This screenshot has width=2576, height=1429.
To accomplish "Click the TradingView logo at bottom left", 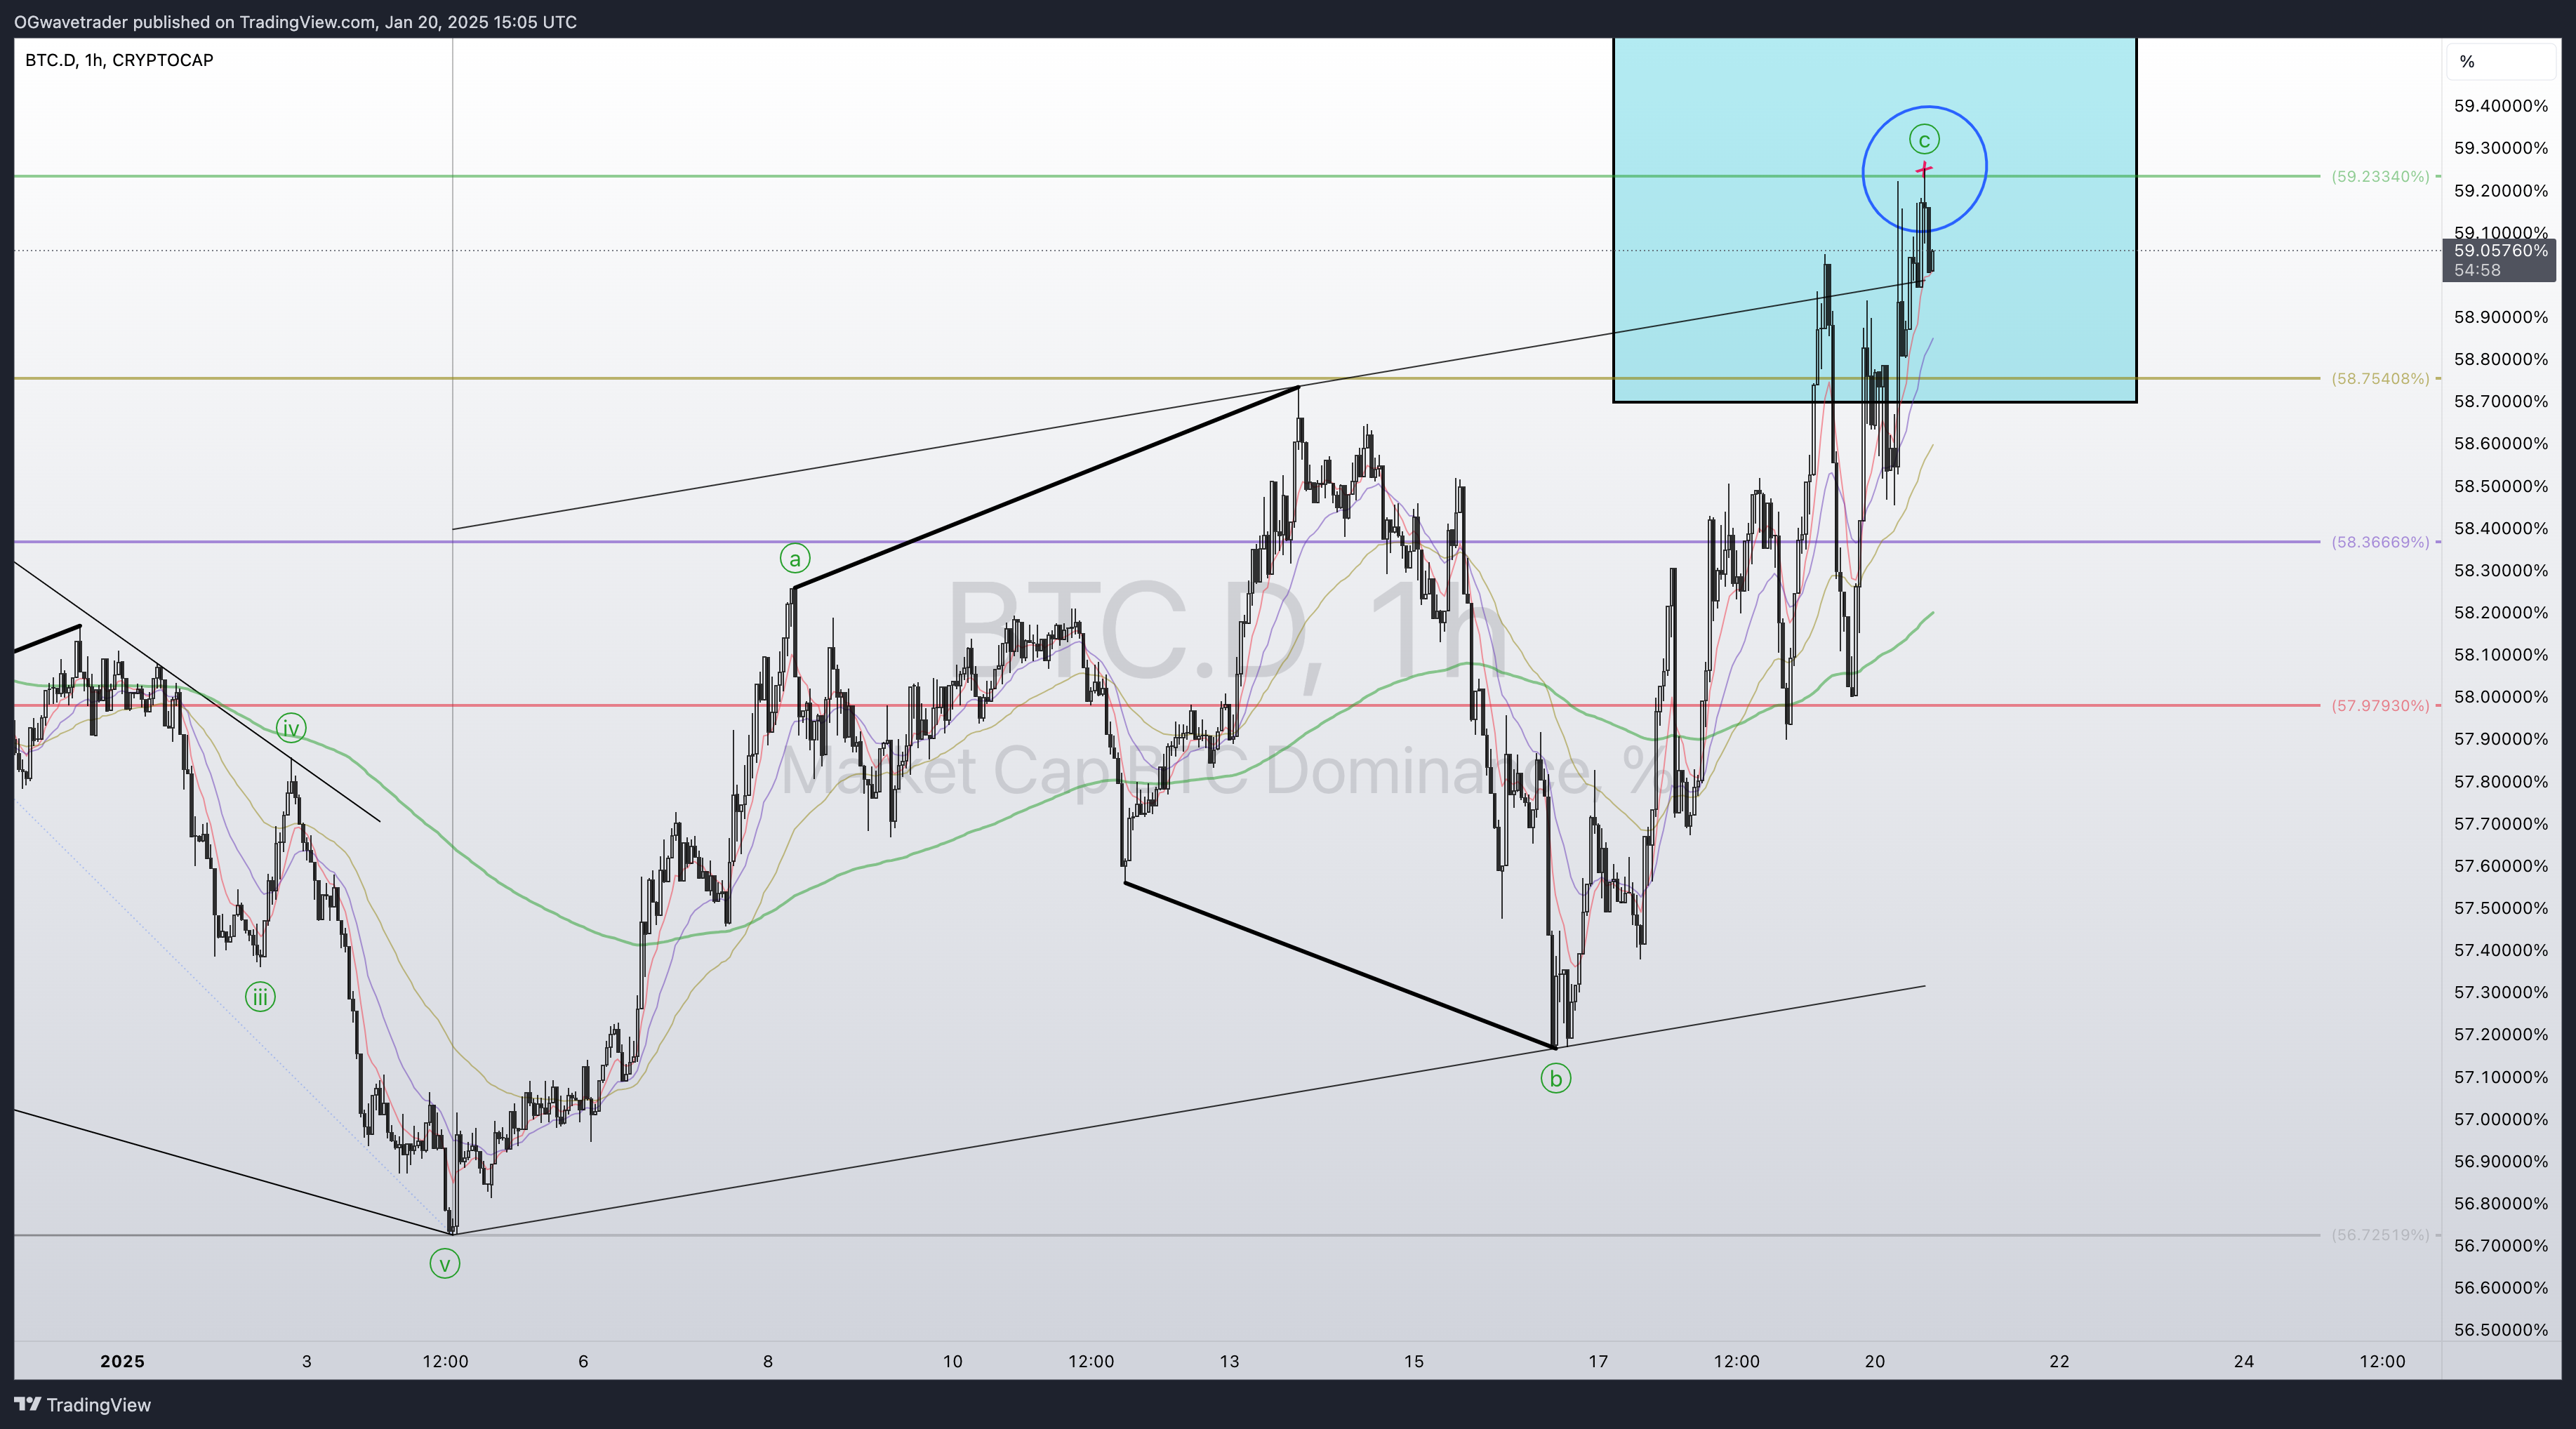I will pyautogui.click(x=82, y=1404).
